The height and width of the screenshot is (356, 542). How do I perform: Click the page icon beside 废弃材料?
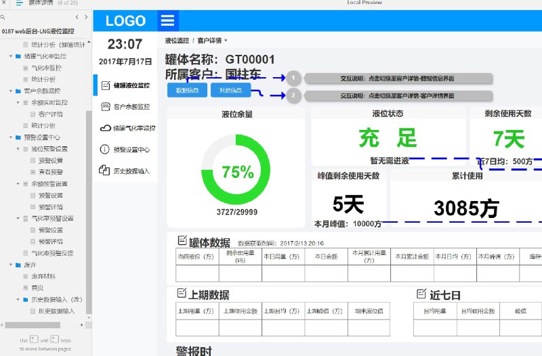tap(25, 276)
